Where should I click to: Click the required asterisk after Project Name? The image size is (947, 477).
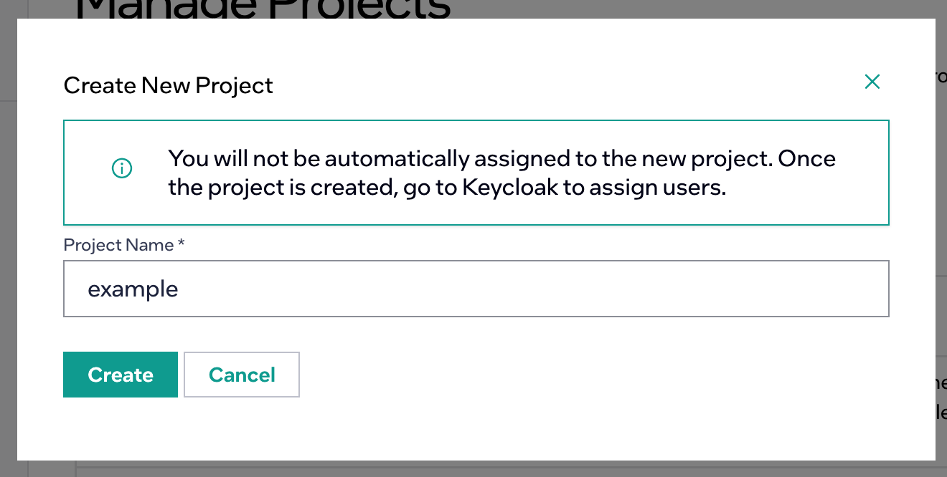pyautogui.click(x=182, y=244)
